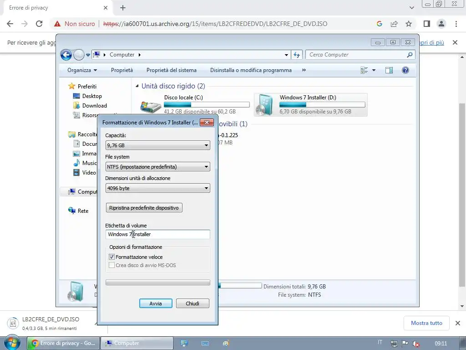Click the Windows 7 Installer (D:) usage bar

(x=322, y=104)
